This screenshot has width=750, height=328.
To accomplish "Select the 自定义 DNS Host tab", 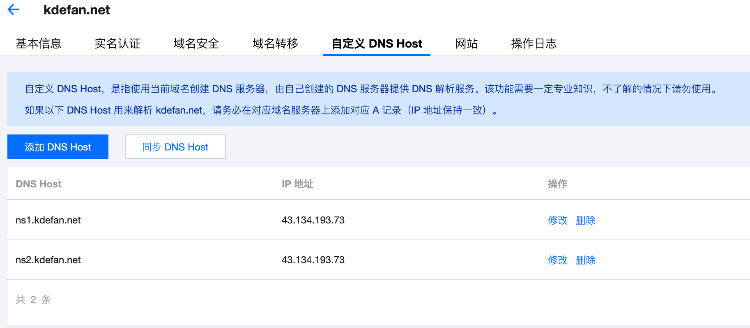I will (x=377, y=43).
